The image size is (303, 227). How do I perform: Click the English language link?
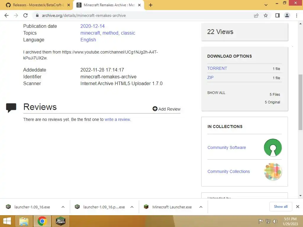click(x=88, y=40)
